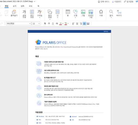138x125 pixels.
Task: Expand the 찾기 dropdown arrow
Action: click(x=111, y=18)
